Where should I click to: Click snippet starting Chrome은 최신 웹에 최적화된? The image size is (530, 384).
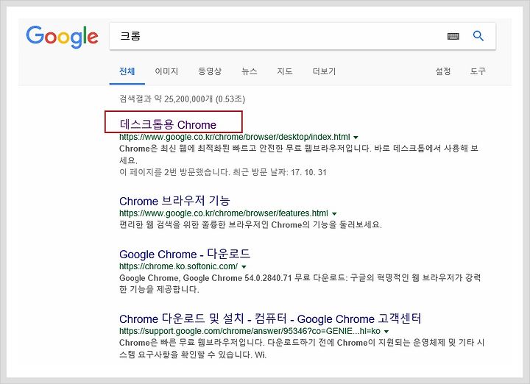pos(299,154)
